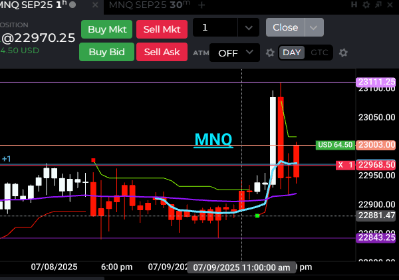Image resolution: width=399 pixels, height=280 pixels.
Task: Click the 4.50 USD unrealized profit text
Action: point(19,51)
